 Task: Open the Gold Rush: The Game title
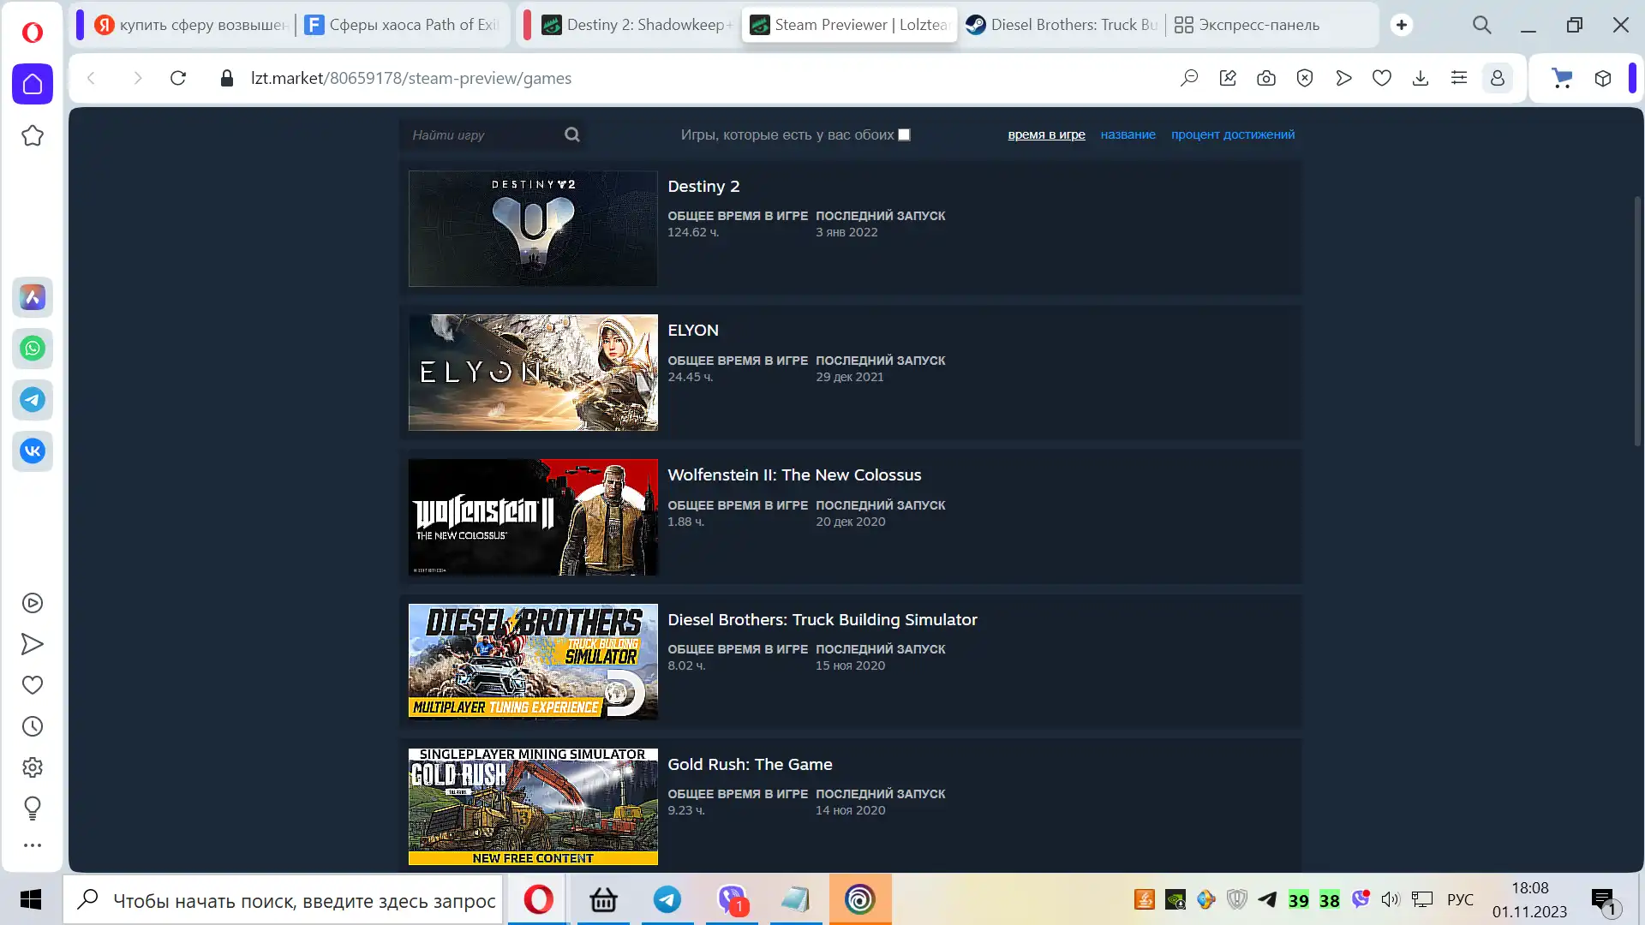click(x=750, y=764)
